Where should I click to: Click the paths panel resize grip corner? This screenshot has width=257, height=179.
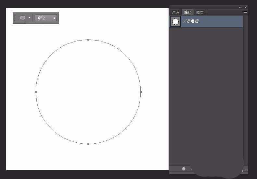click(246, 169)
